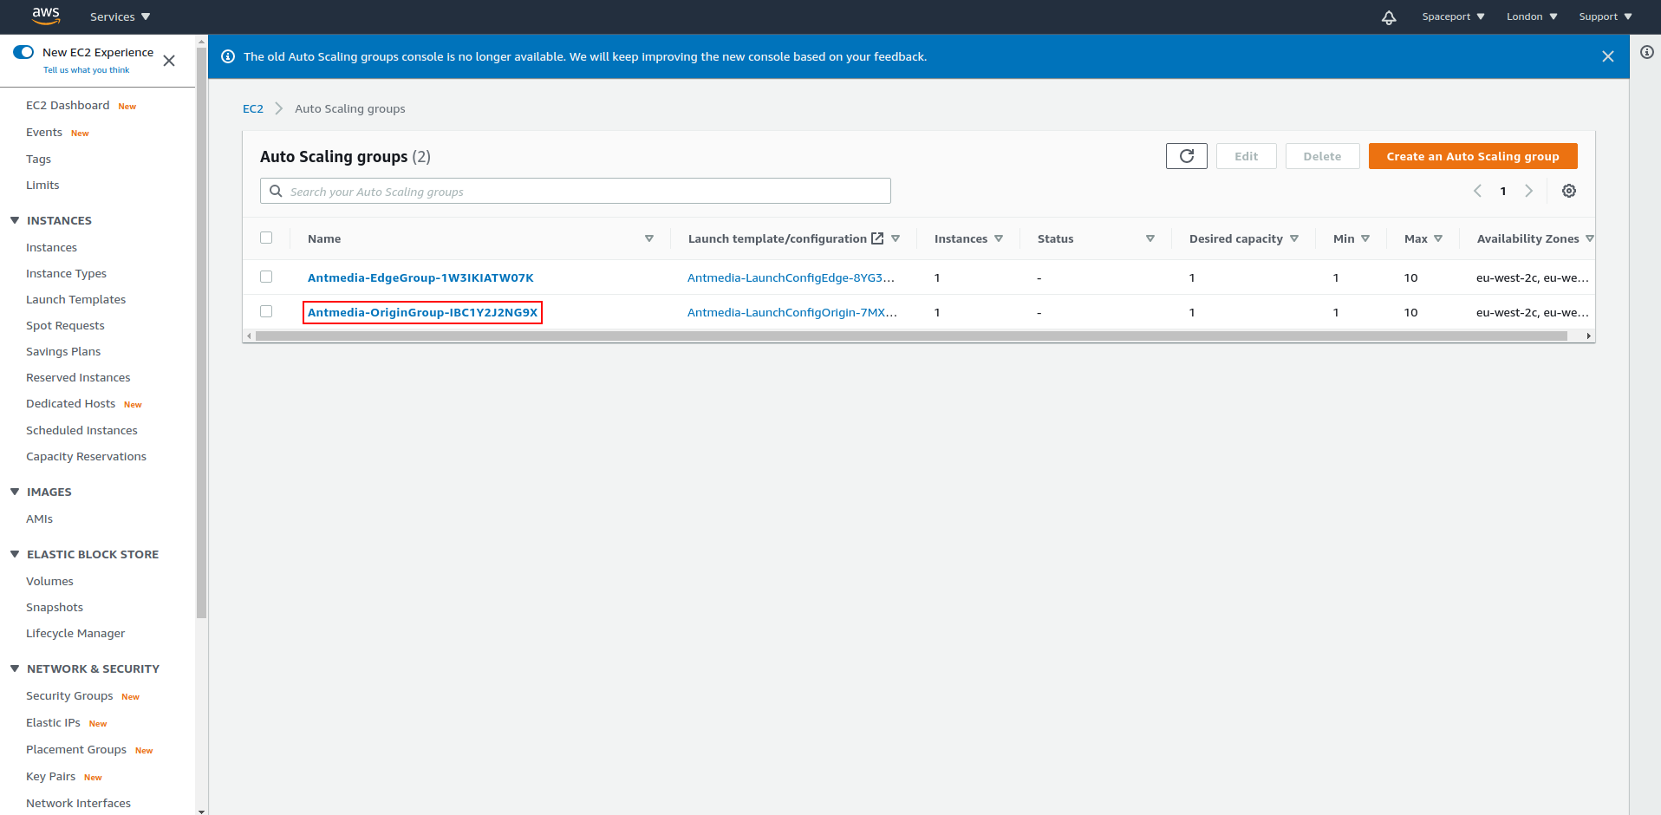Viewport: 1661px width, 815px height.
Task: Open the Spaceport account dropdown
Action: pos(1453,16)
